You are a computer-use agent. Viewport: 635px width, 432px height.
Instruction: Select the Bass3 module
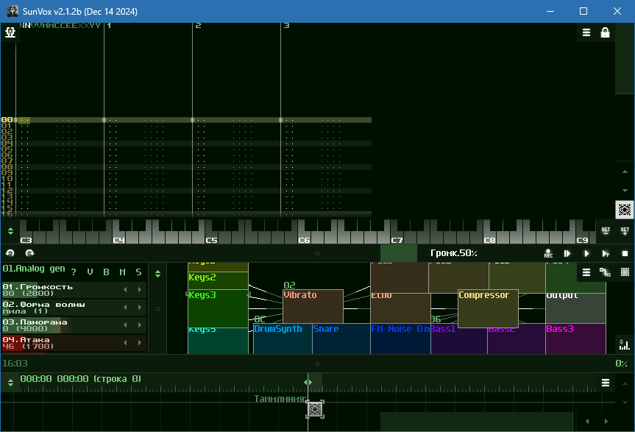(x=575, y=339)
